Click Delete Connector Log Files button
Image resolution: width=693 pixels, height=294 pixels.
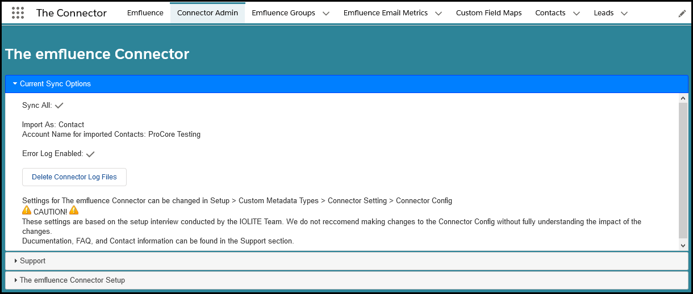(x=74, y=177)
